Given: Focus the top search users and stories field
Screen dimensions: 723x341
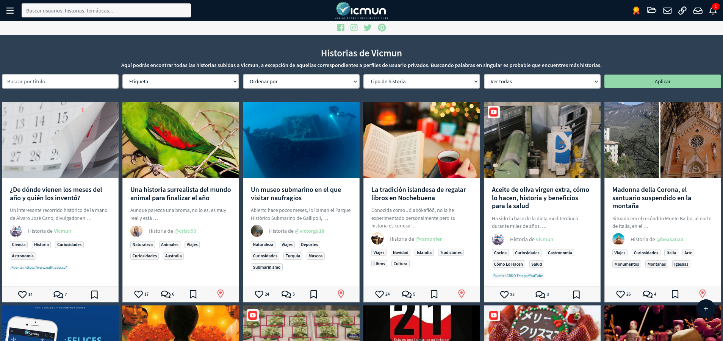Looking at the screenshot, I should (106, 11).
